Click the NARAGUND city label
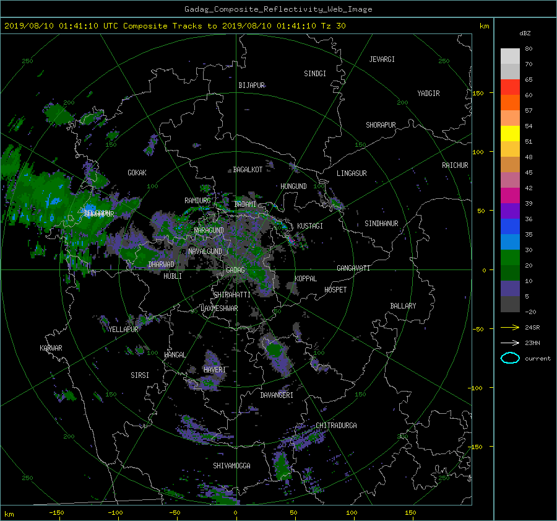The image size is (557, 521). [x=209, y=230]
